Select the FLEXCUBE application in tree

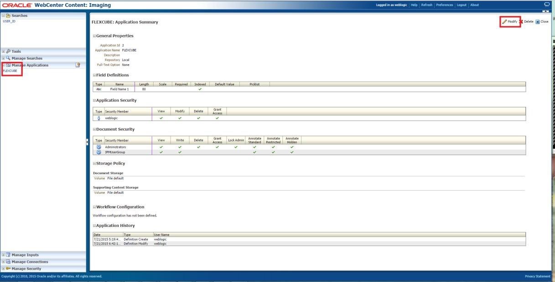coord(10,71)
